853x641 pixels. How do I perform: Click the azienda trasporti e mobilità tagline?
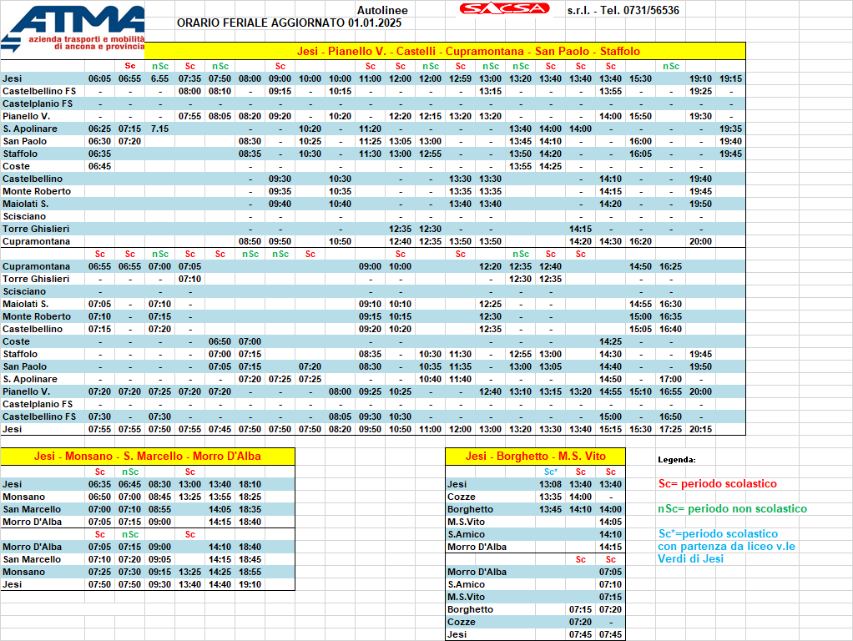click(86, 43)
